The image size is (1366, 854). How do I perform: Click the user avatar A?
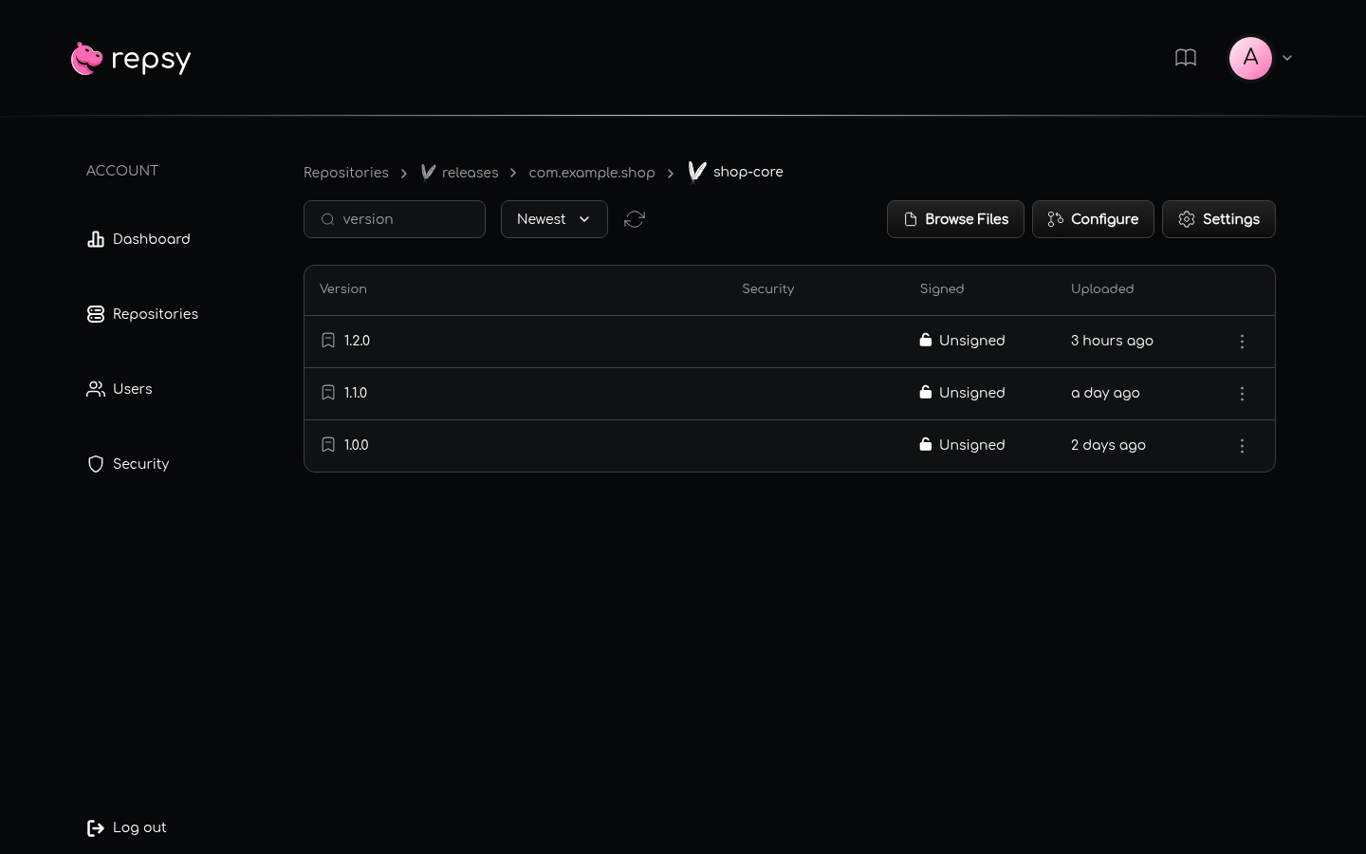coord(1250,58)
